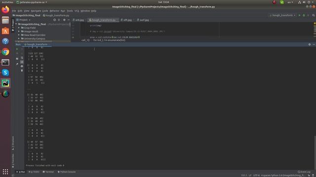Open the jetbrains-pycharm-ce app menu

32,2
